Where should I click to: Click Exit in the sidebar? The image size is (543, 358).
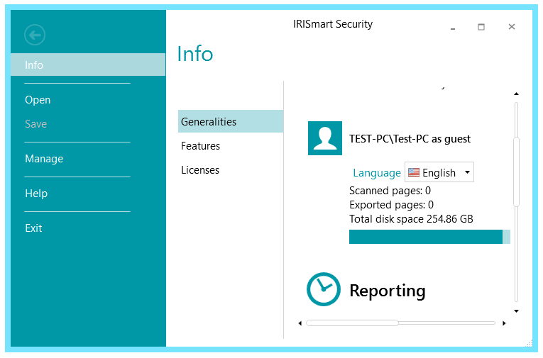click(x=33, y=228)
